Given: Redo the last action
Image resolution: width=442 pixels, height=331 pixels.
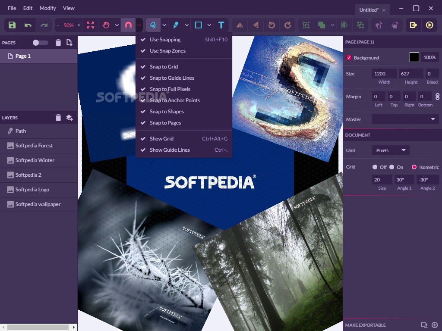Looking at the screenshot, I should [44, 25].
